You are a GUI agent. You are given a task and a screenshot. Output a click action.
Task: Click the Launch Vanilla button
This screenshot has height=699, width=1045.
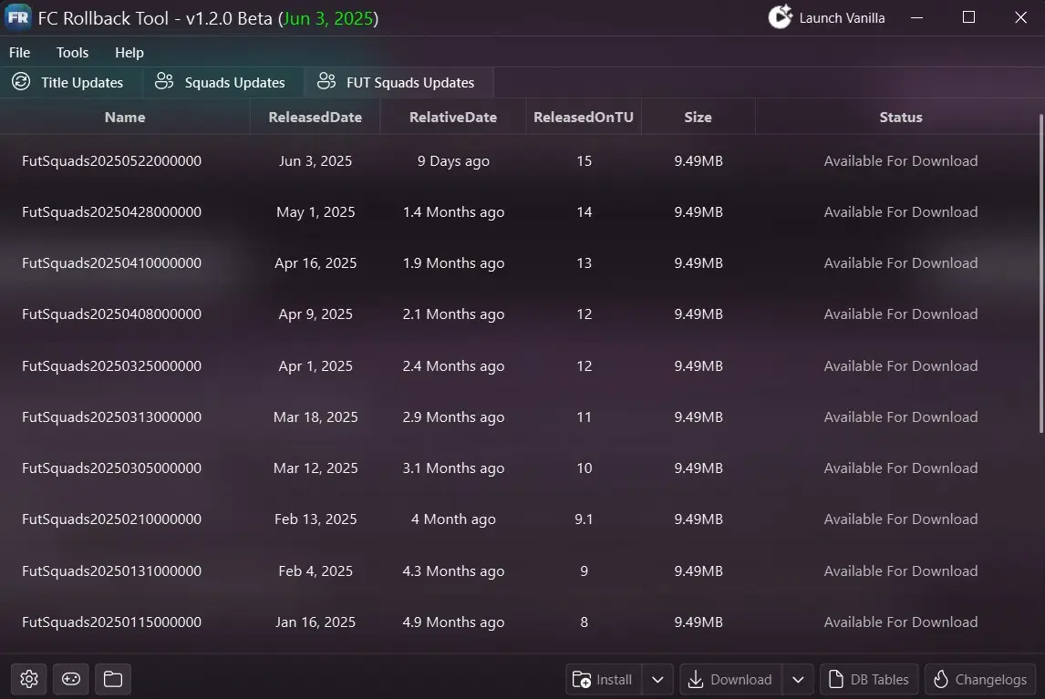coord(826,18)
